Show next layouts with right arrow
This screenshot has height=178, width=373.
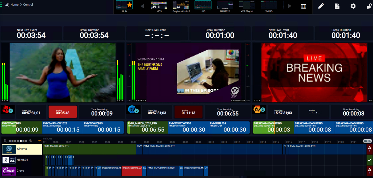[x=290, y=6]
